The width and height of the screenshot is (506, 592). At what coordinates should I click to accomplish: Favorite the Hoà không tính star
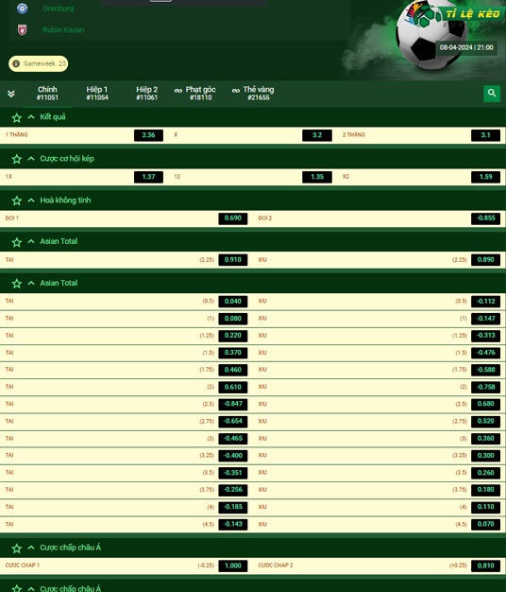(17, 200)
